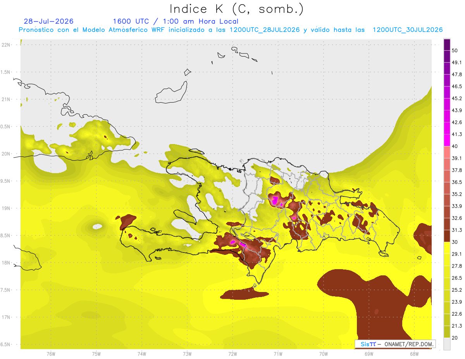Click the longitude axis label "75W"

point(96,354)
